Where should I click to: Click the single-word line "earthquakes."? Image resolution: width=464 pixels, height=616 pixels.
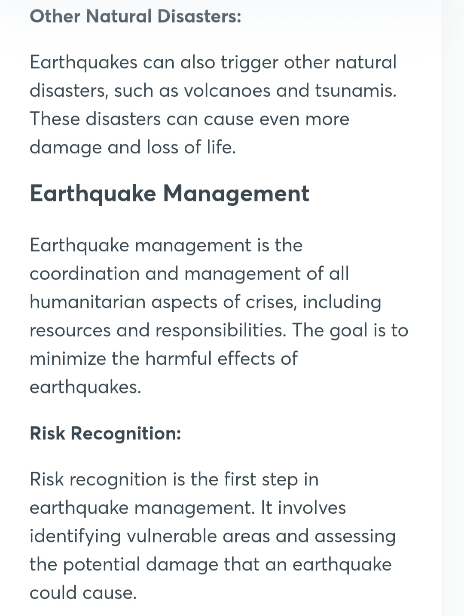85,387
